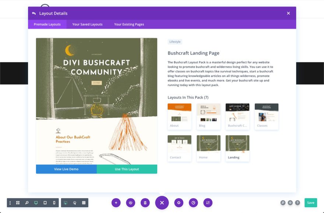This screenshot has height=213, width=324.
Task: Clear the layout with trash icon
Action: pos(145,202)
